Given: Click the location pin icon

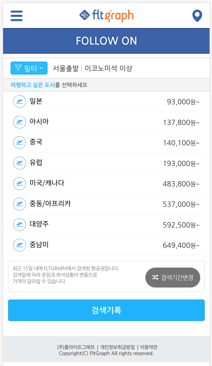Looking at the screenshot, I should click(197, 16).
